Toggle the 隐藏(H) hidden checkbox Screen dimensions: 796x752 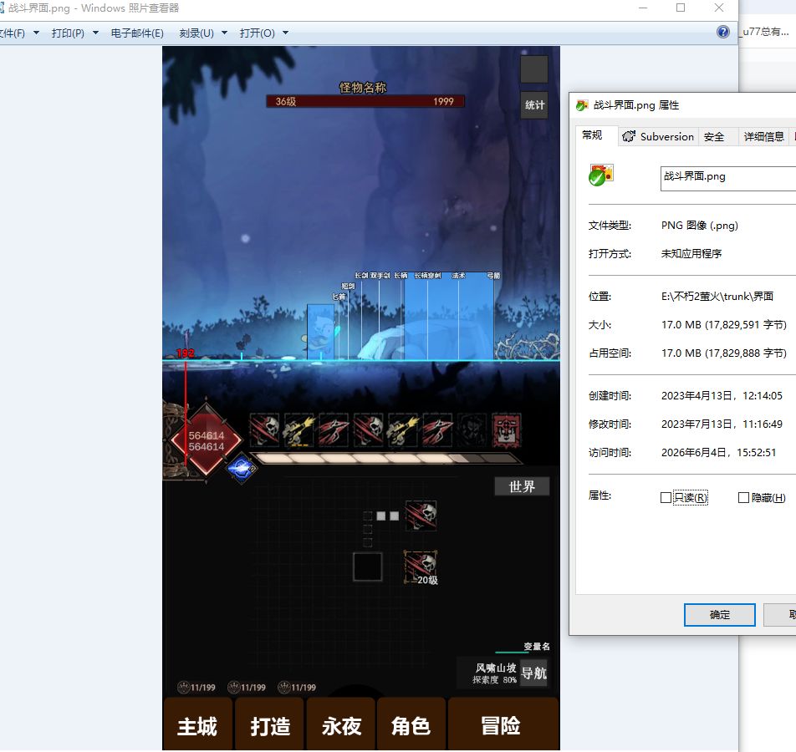point(743,497)
